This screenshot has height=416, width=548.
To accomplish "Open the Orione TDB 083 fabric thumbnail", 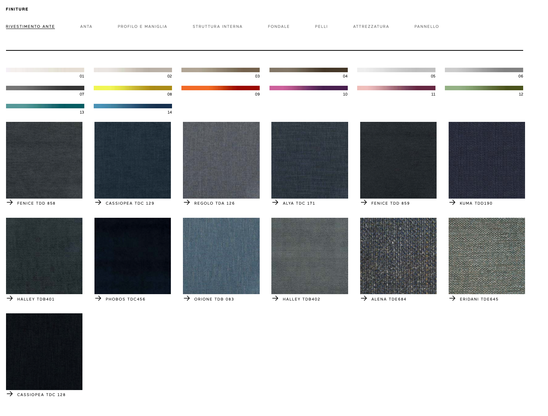I will [221, 256].
